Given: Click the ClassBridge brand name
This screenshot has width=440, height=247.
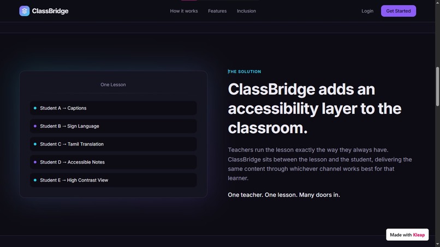Looking at the screenshot, I should click(50, 11).
